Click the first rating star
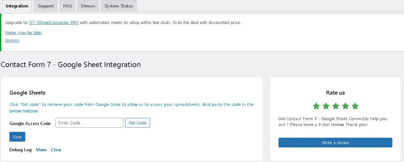The height and width of the screenshot is (162, 404). pyautogui.click(x=316, y=106)
